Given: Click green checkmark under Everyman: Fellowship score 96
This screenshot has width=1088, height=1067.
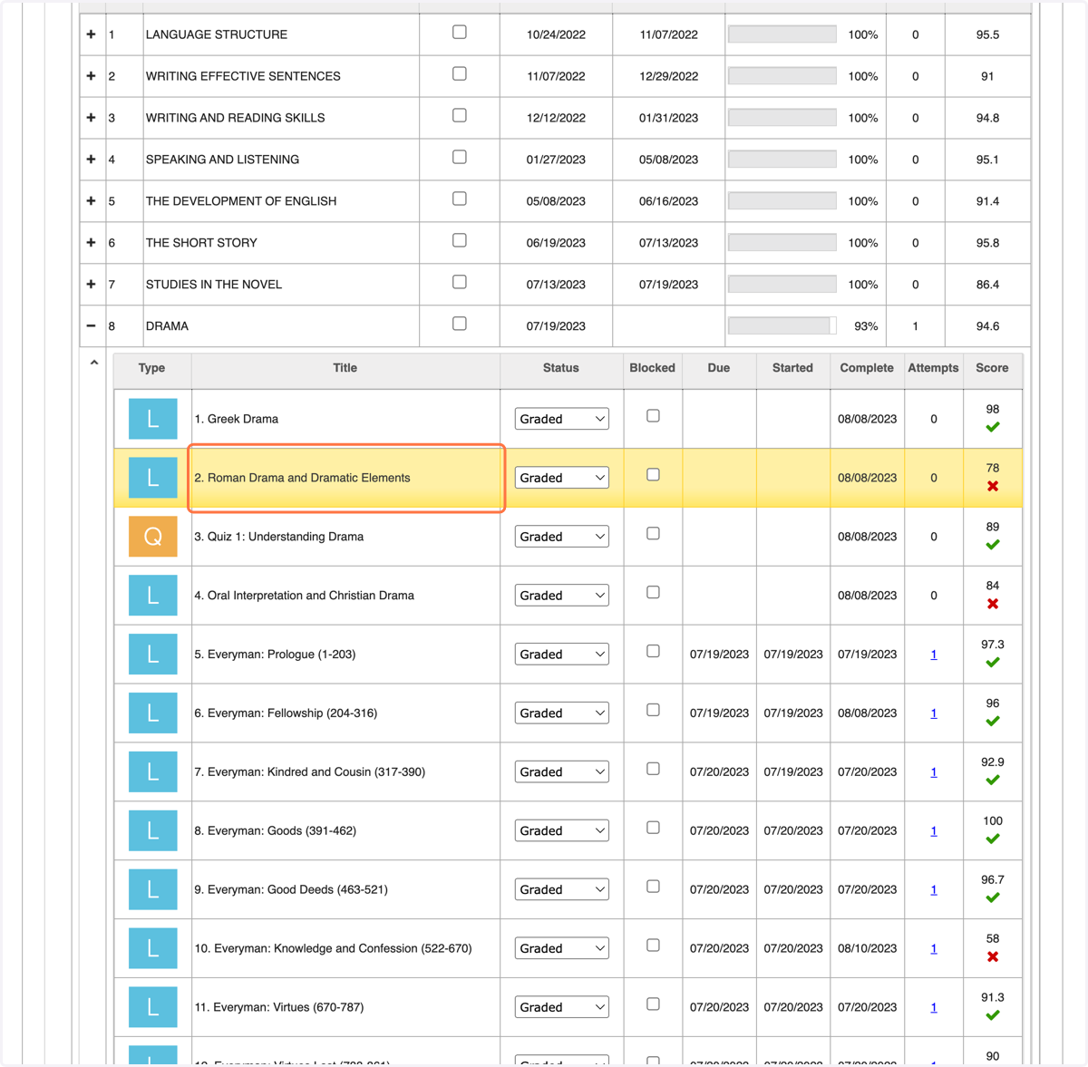Looking at the screenshot, I should coord(993,722).
